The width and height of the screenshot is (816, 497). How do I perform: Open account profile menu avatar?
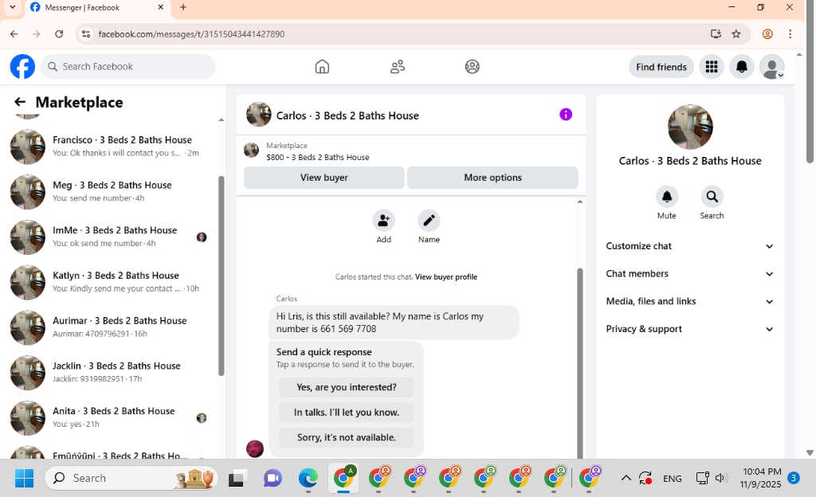click(771, 67)
